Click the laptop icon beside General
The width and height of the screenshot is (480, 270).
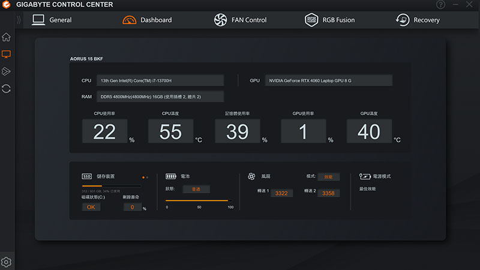click(38, 20)
